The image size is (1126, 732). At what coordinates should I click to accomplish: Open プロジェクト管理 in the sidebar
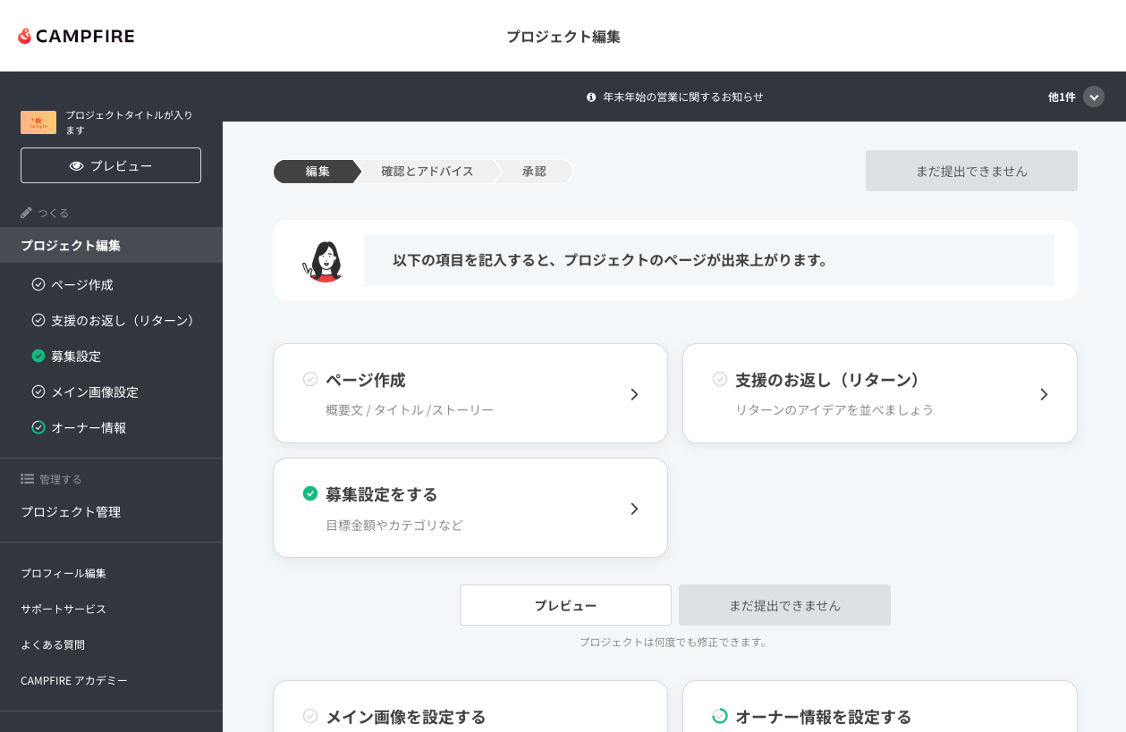[71, 512]
